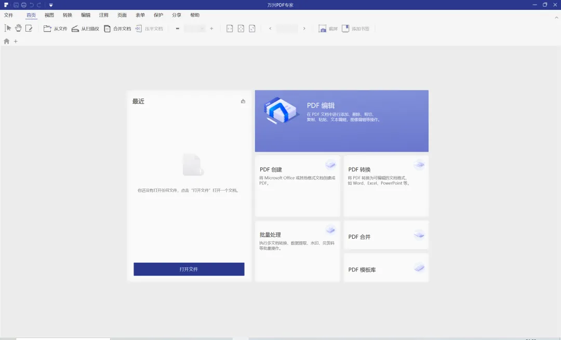Click the app logo in title bar
The width and height of the screenshot is (561, 340).
(x=6, y=5)
